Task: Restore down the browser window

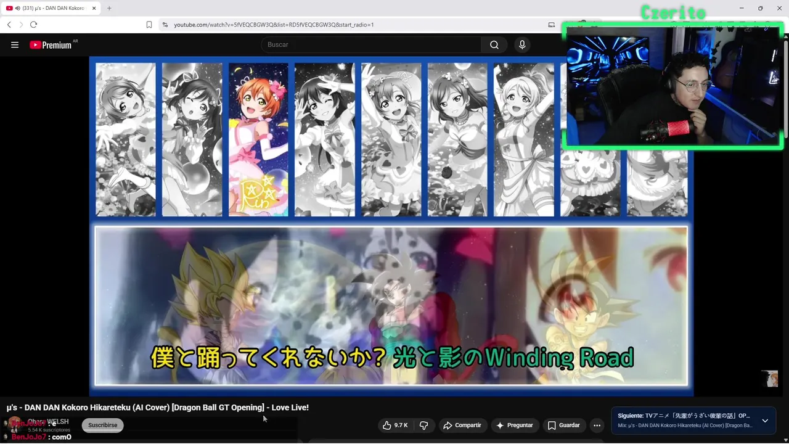Action: click(760, 8)
